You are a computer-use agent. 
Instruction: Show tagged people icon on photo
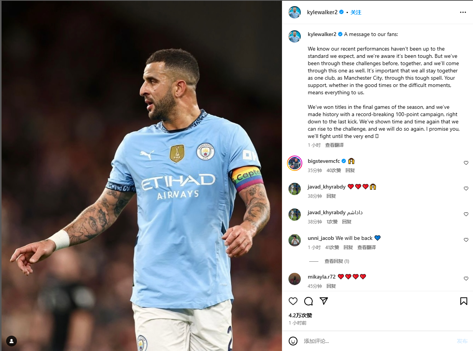[12, 341]
